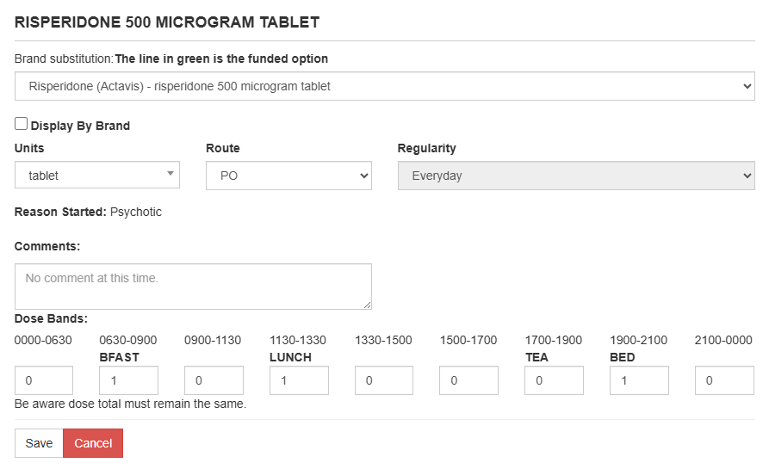Click the BFAST 0630-0900 dose field
Screen dimensions: 769x475
[x=129, y=380]
